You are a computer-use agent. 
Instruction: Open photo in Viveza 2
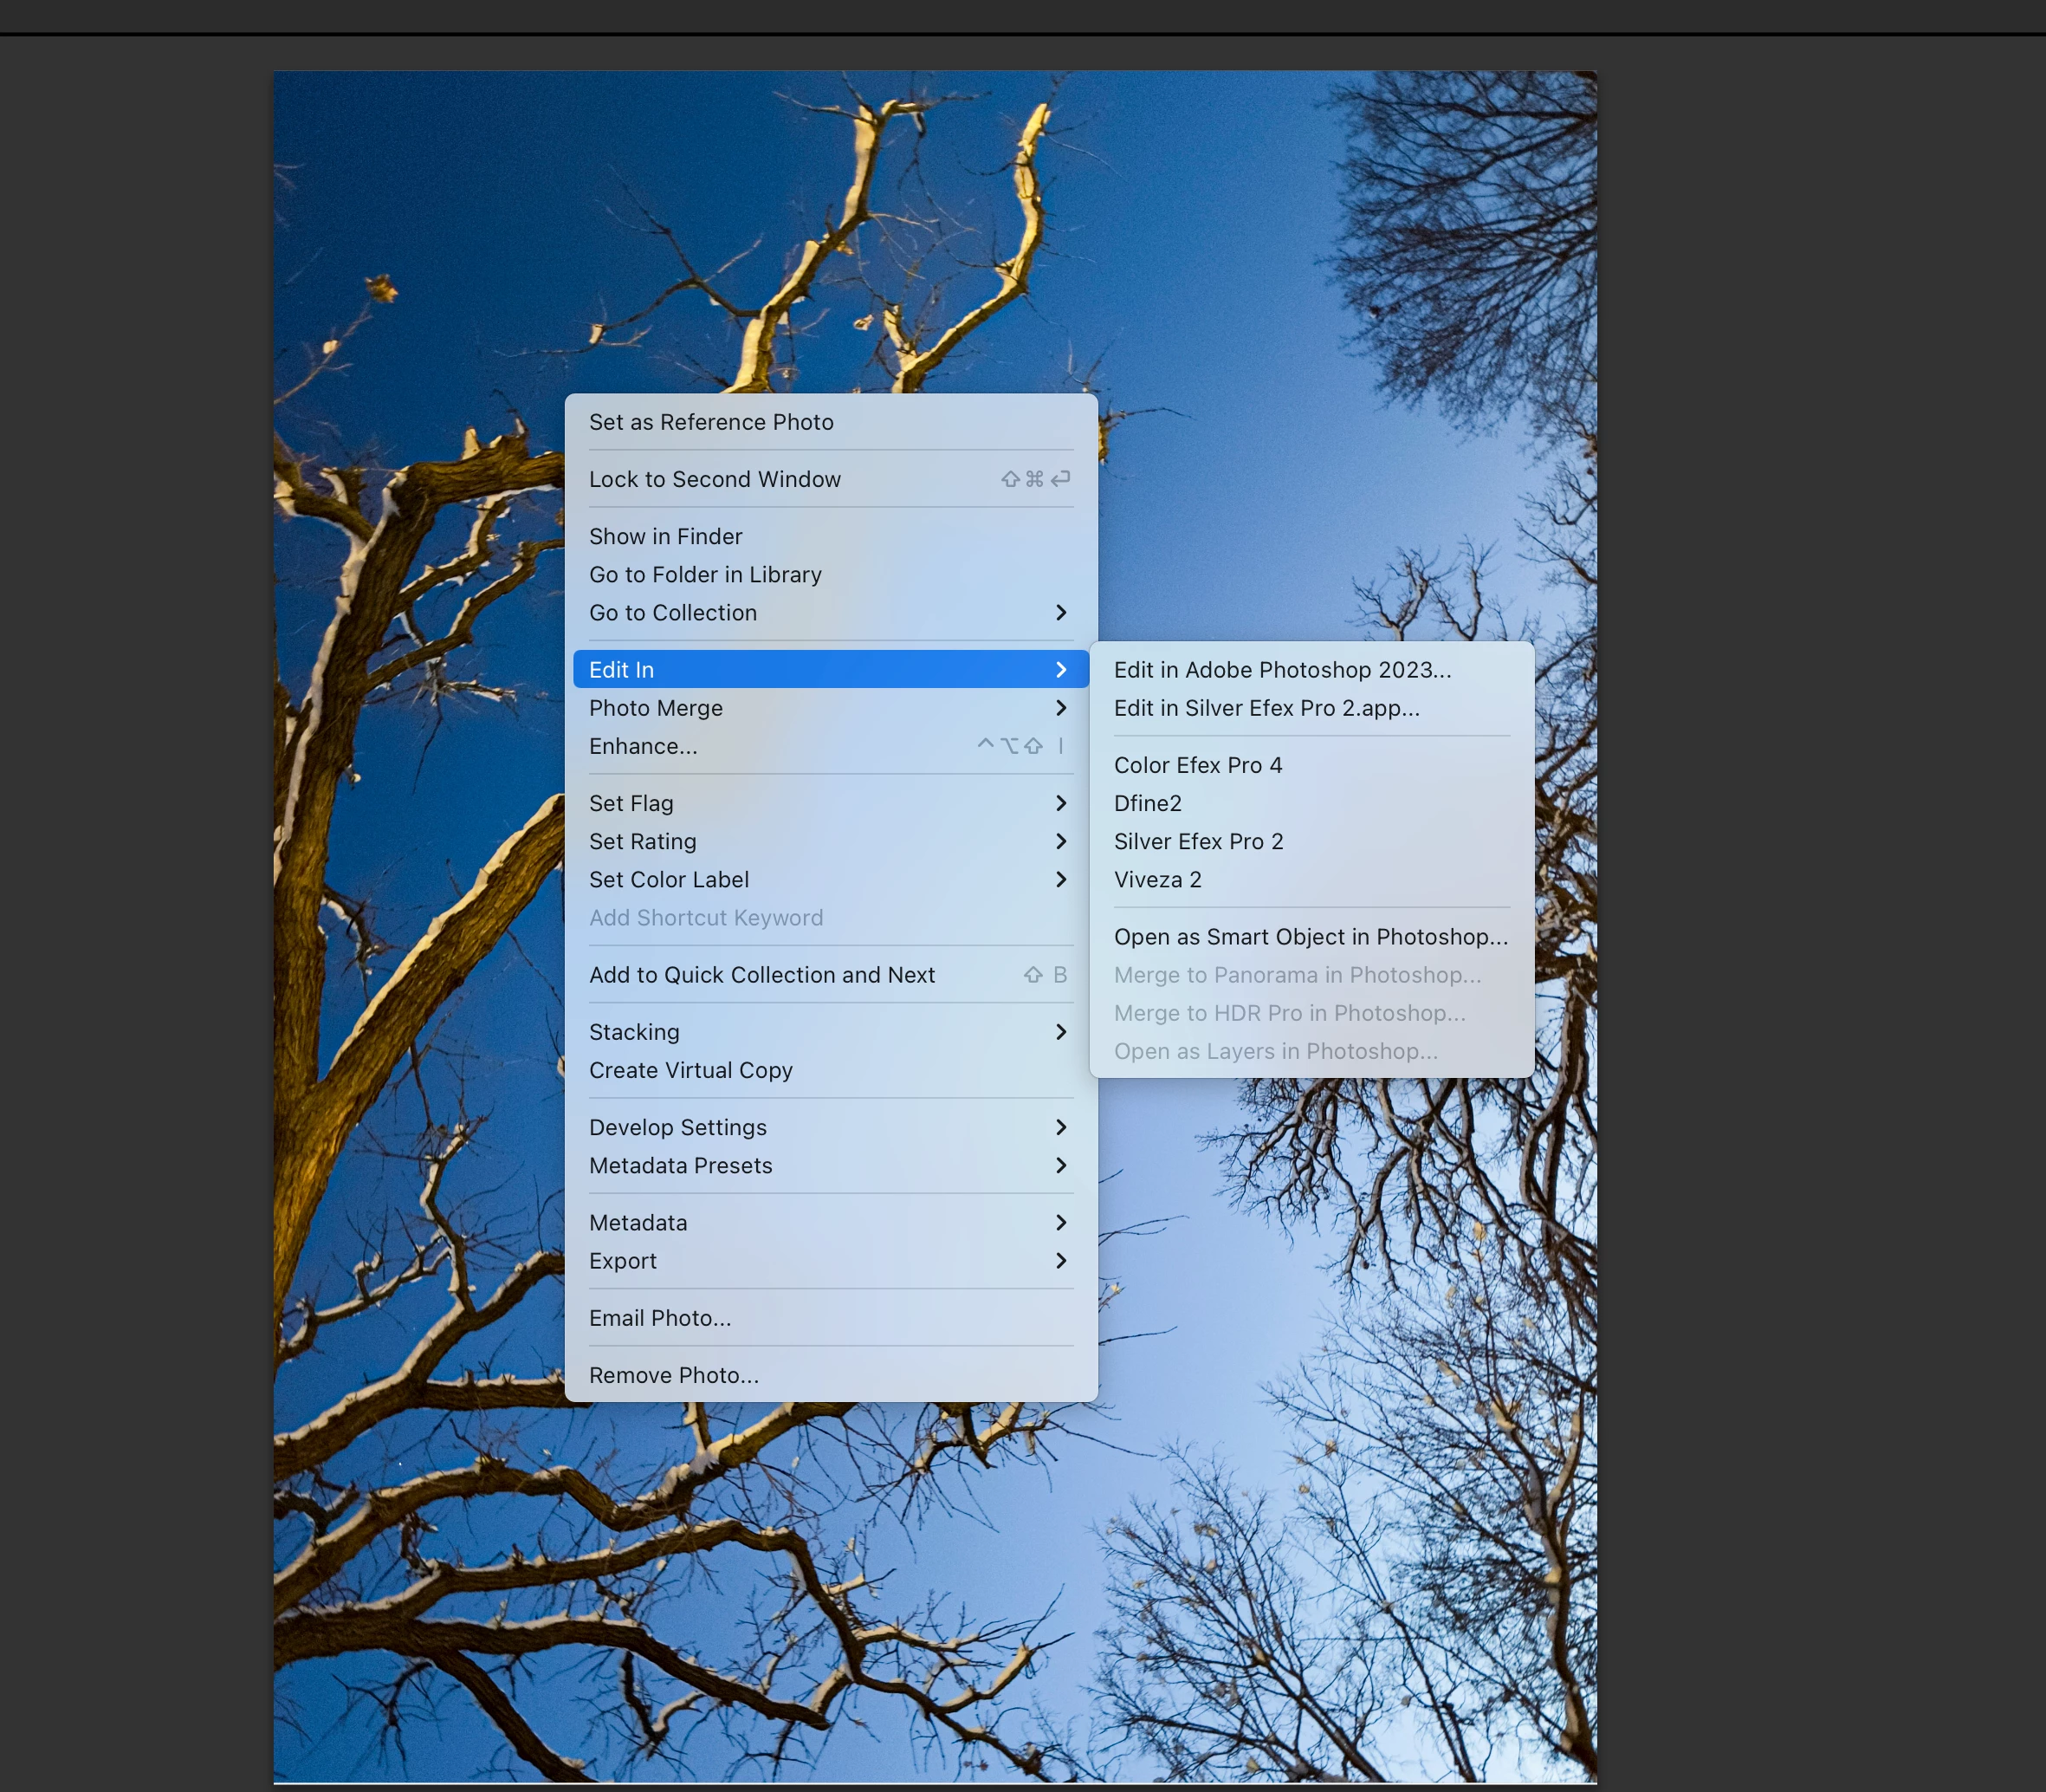click(x=1157, y=879)
